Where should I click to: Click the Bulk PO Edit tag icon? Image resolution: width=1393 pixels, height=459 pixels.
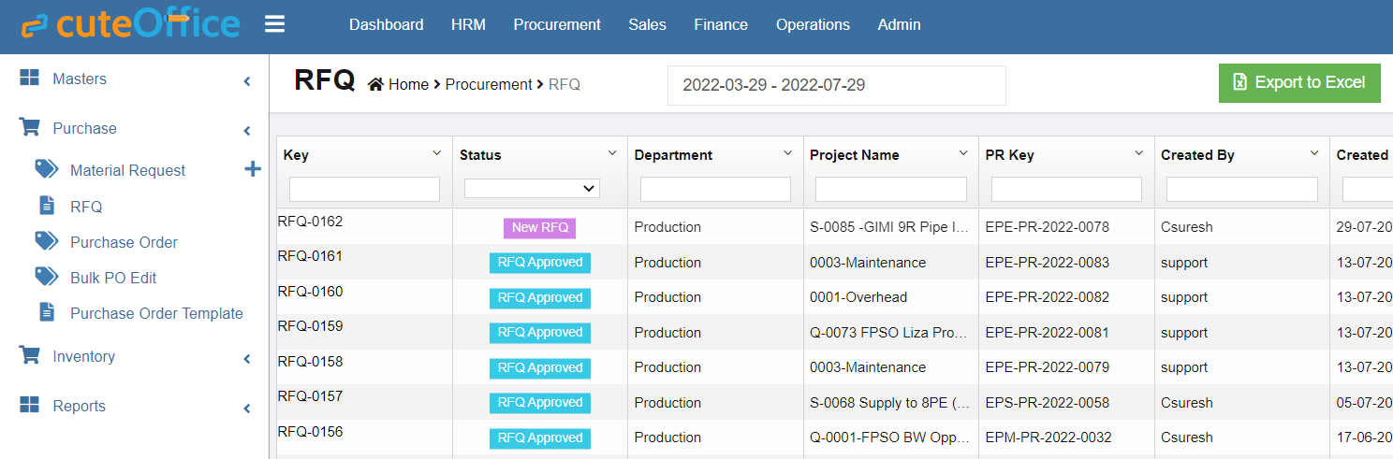(x=46, y=277)
